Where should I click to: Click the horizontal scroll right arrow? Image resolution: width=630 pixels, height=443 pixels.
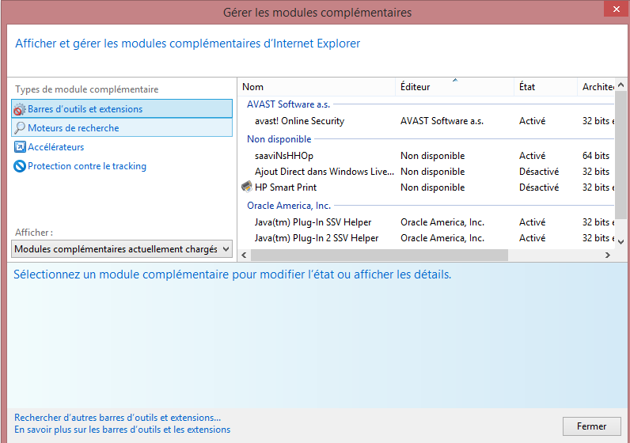[608, 255]
